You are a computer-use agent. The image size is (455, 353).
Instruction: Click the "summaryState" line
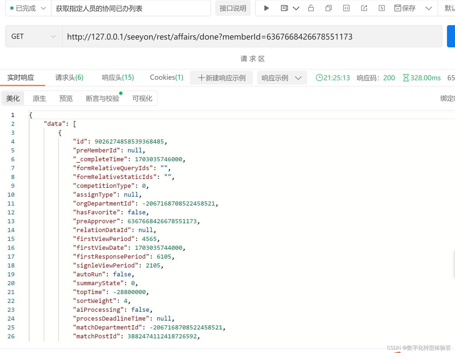105,283
